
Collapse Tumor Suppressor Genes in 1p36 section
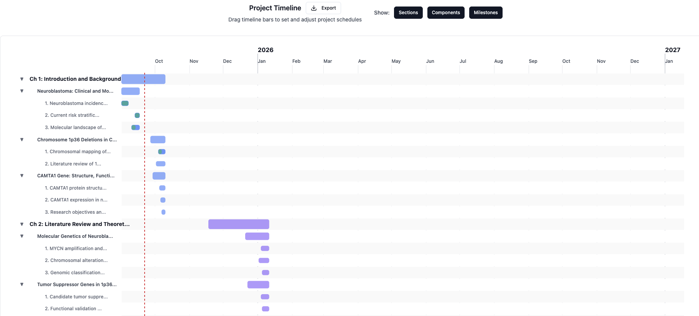22,285
